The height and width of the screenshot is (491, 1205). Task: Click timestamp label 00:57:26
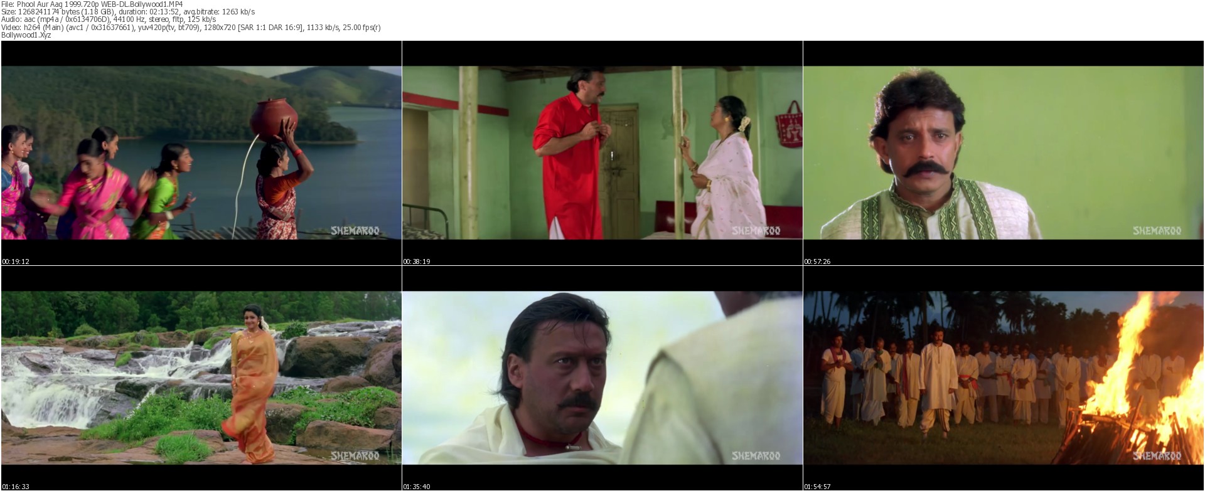tap(817, 261)
